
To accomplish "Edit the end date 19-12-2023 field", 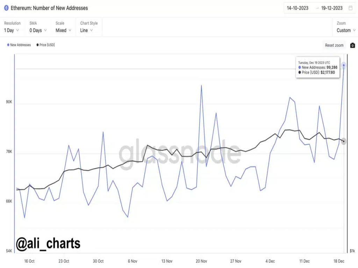I will [332, 8].
